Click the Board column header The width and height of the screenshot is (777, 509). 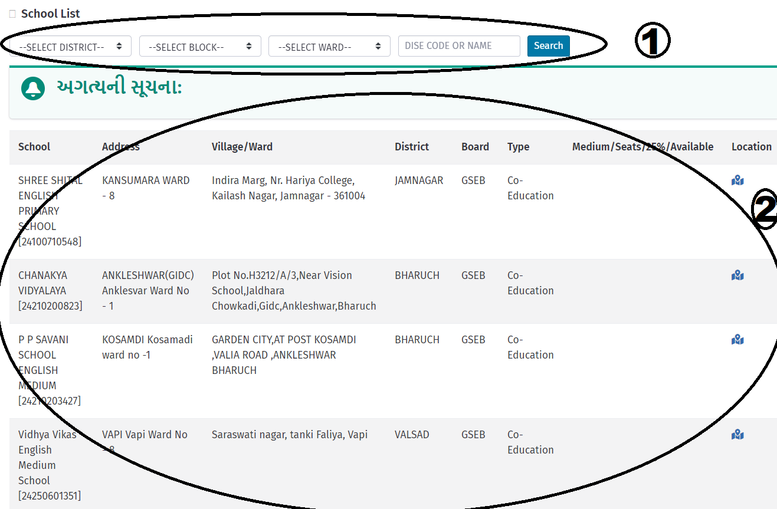[x=475, y=146]
